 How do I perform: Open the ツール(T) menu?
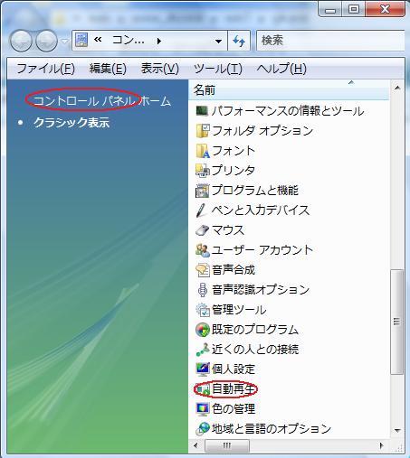coord(218,69)
